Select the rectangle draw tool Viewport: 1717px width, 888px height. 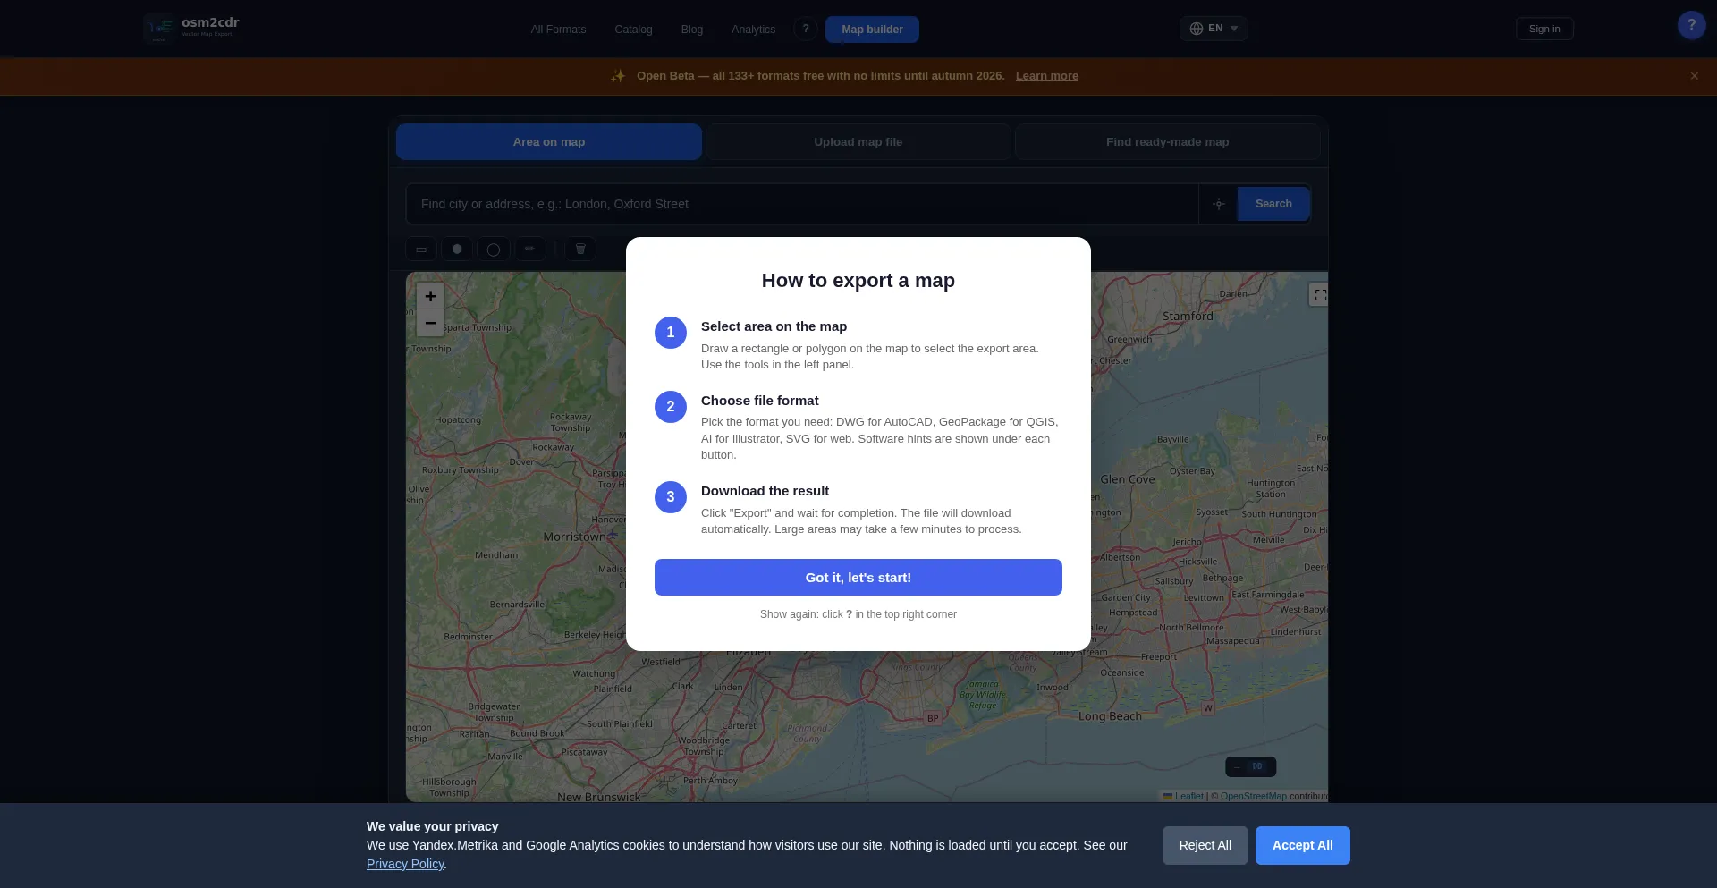click(x=421, y=249)
